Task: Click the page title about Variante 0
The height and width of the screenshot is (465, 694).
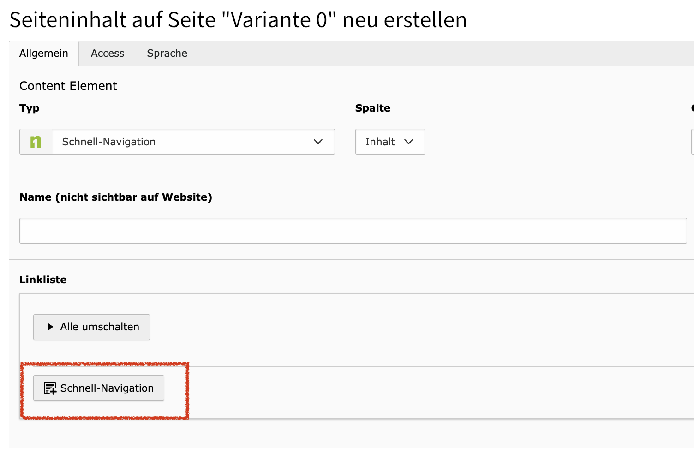Action: (x=238, y=20)
